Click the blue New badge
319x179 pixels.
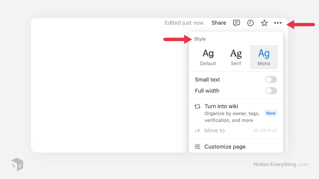pos(271,113)
